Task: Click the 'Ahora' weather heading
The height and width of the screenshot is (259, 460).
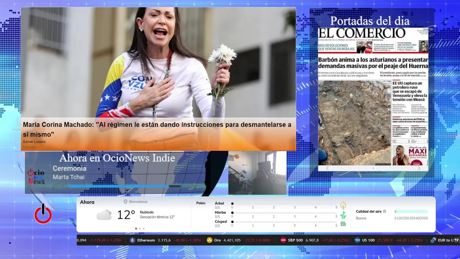Action: point(87,202)
